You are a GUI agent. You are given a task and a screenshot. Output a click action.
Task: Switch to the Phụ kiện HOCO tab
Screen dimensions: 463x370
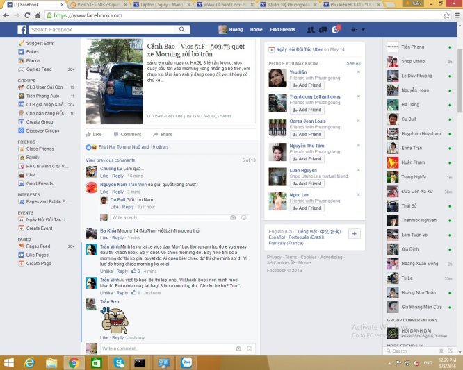pos(352,5)
